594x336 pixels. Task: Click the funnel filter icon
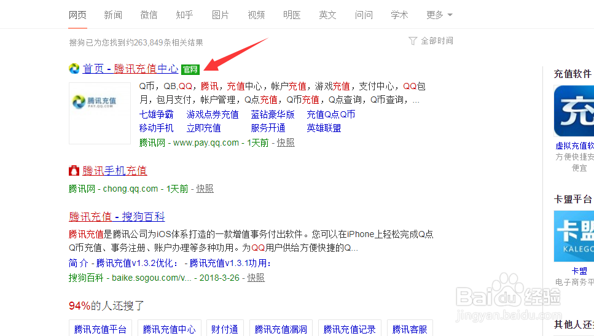413,41
